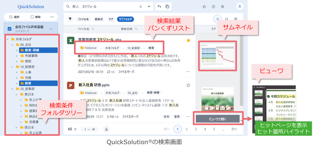This screenshot has width=313, height=150.
Task: Click the 選択 select-all button
Action: click(14, 17)
